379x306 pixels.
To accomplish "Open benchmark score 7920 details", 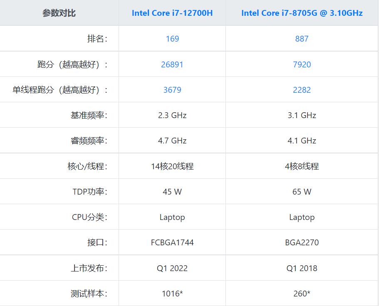I will click(302, 64).
